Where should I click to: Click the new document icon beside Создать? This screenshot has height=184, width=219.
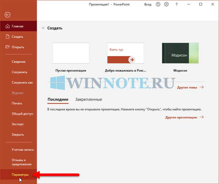[x=8, y=37]
